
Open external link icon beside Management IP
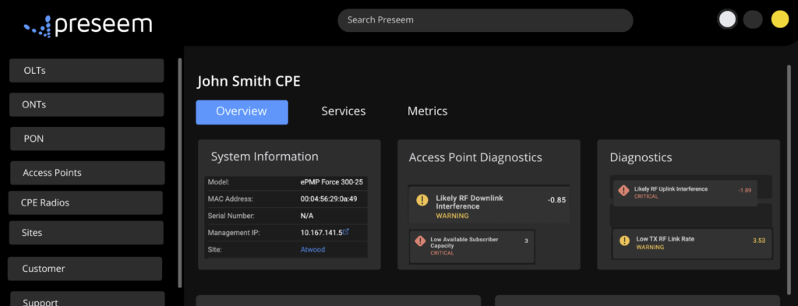pos(346,232)
